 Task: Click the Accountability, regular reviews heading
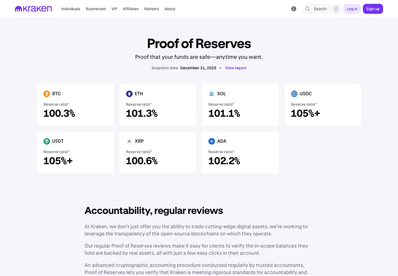pos(154,211)
